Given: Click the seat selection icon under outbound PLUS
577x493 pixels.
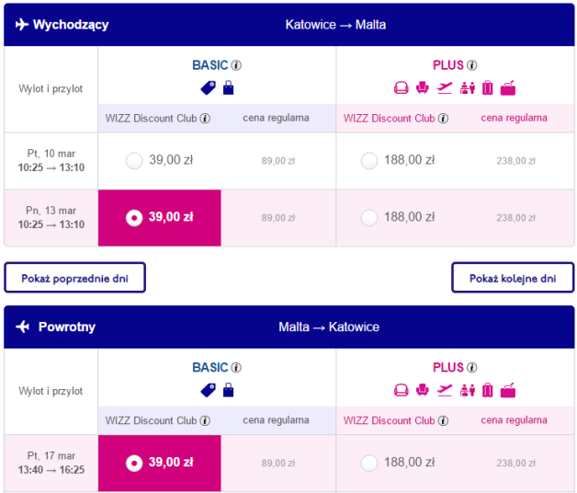Looking at the screenshot, I should click(x=422, y=88).
